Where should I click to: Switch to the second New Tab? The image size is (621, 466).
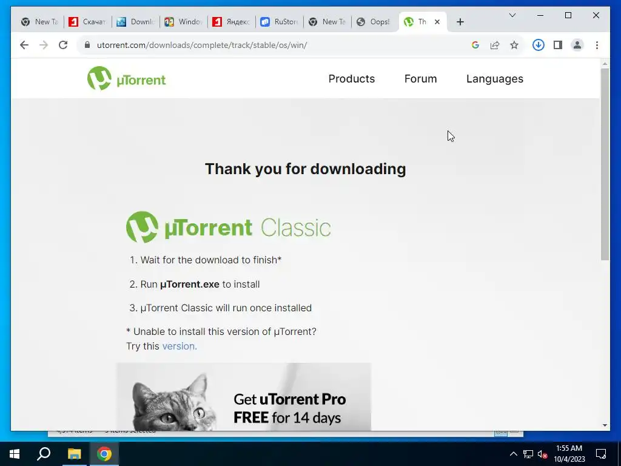click(327, 22)
